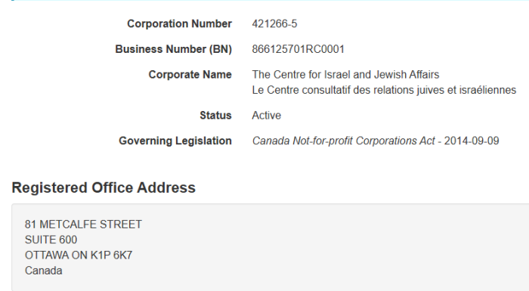Image resolution: width=529 pixels, height=291 pixels.
Task: Click the date 2014-09-09
Action: 472,141
